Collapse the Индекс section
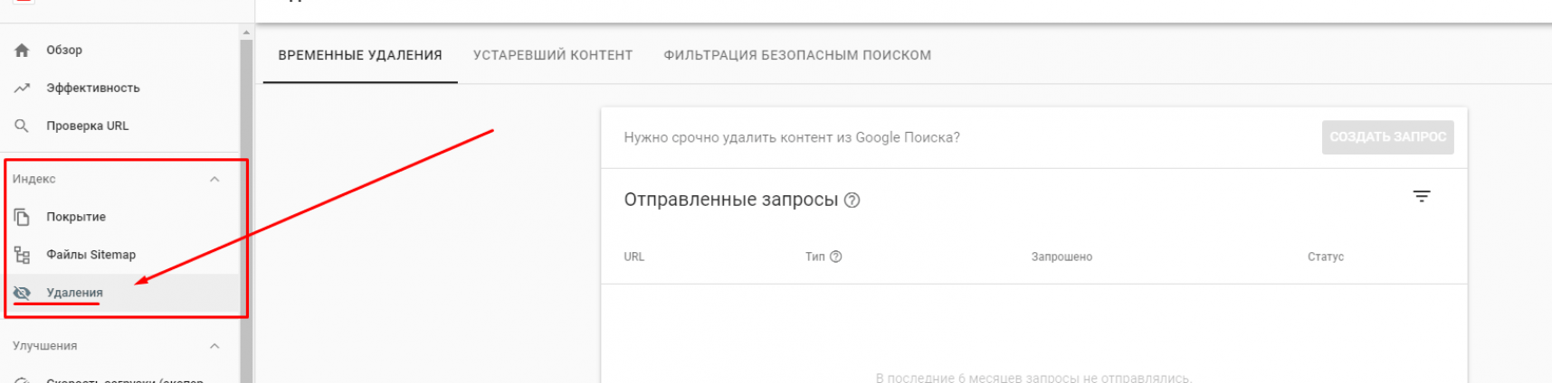The height and width of the screenshot is (383, 1552). 214,179
